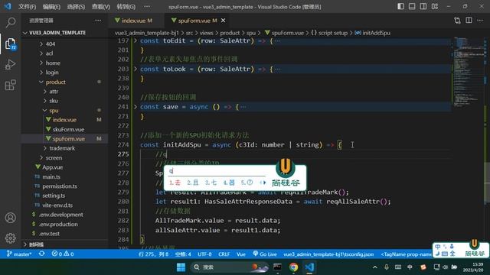This screenshot has height=275, width=490.
Task: Open permisstion.ts file
Action: point(60,186)
